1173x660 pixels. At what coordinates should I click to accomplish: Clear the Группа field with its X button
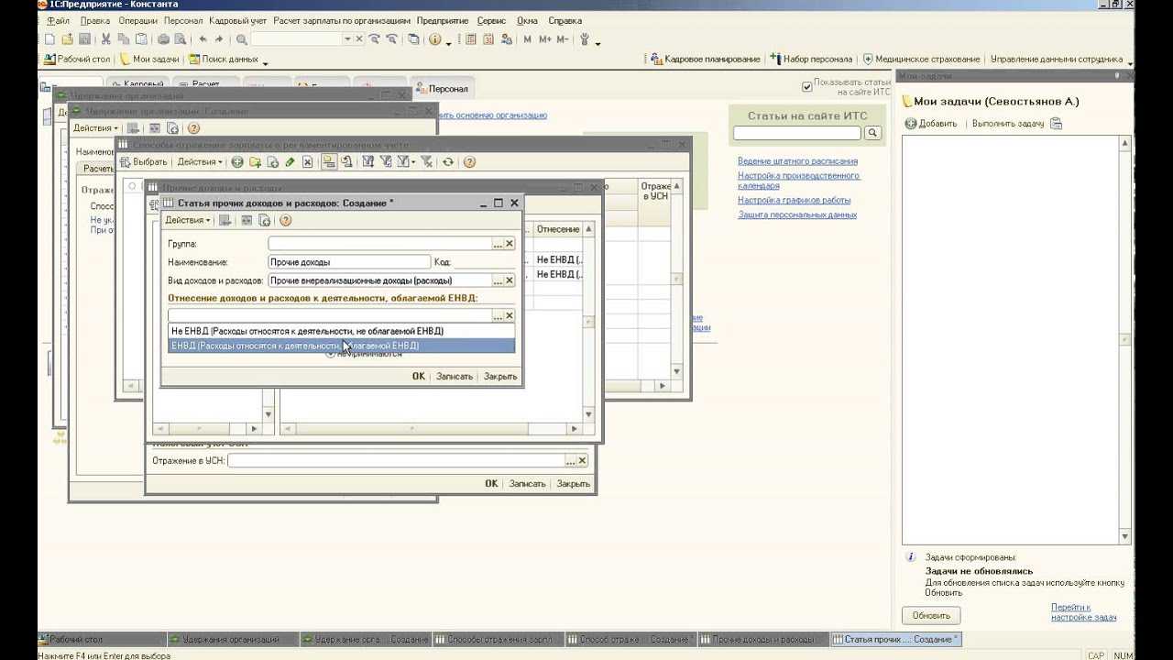510,244
